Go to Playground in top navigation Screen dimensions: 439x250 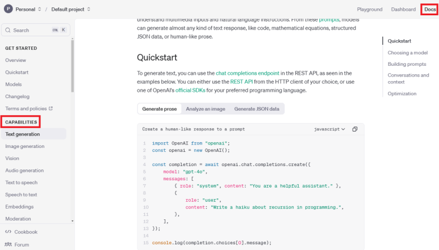pos(370,9)
